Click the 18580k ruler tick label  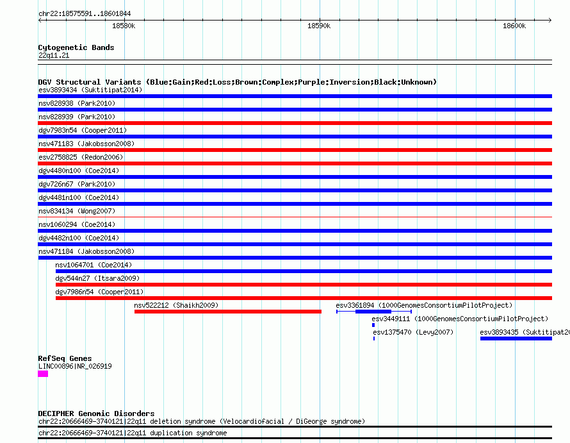[x=124, y=26]
